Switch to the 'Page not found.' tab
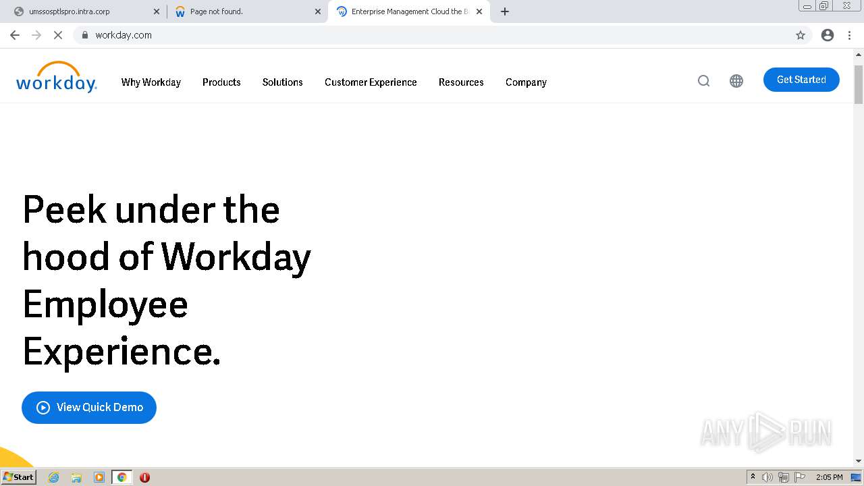This screenshot has height=486, width=864. point(246,11)
